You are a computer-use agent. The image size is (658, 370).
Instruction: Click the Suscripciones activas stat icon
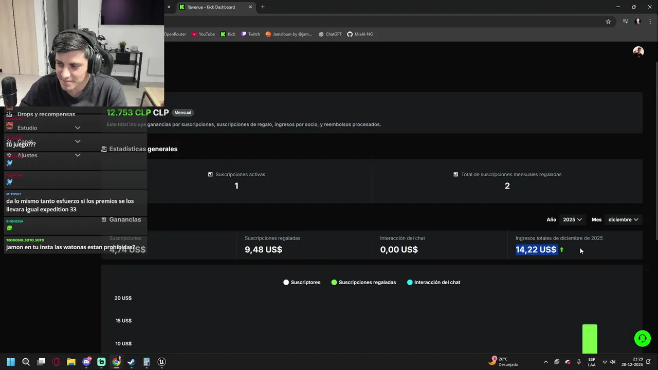click(x=210, y=175)
